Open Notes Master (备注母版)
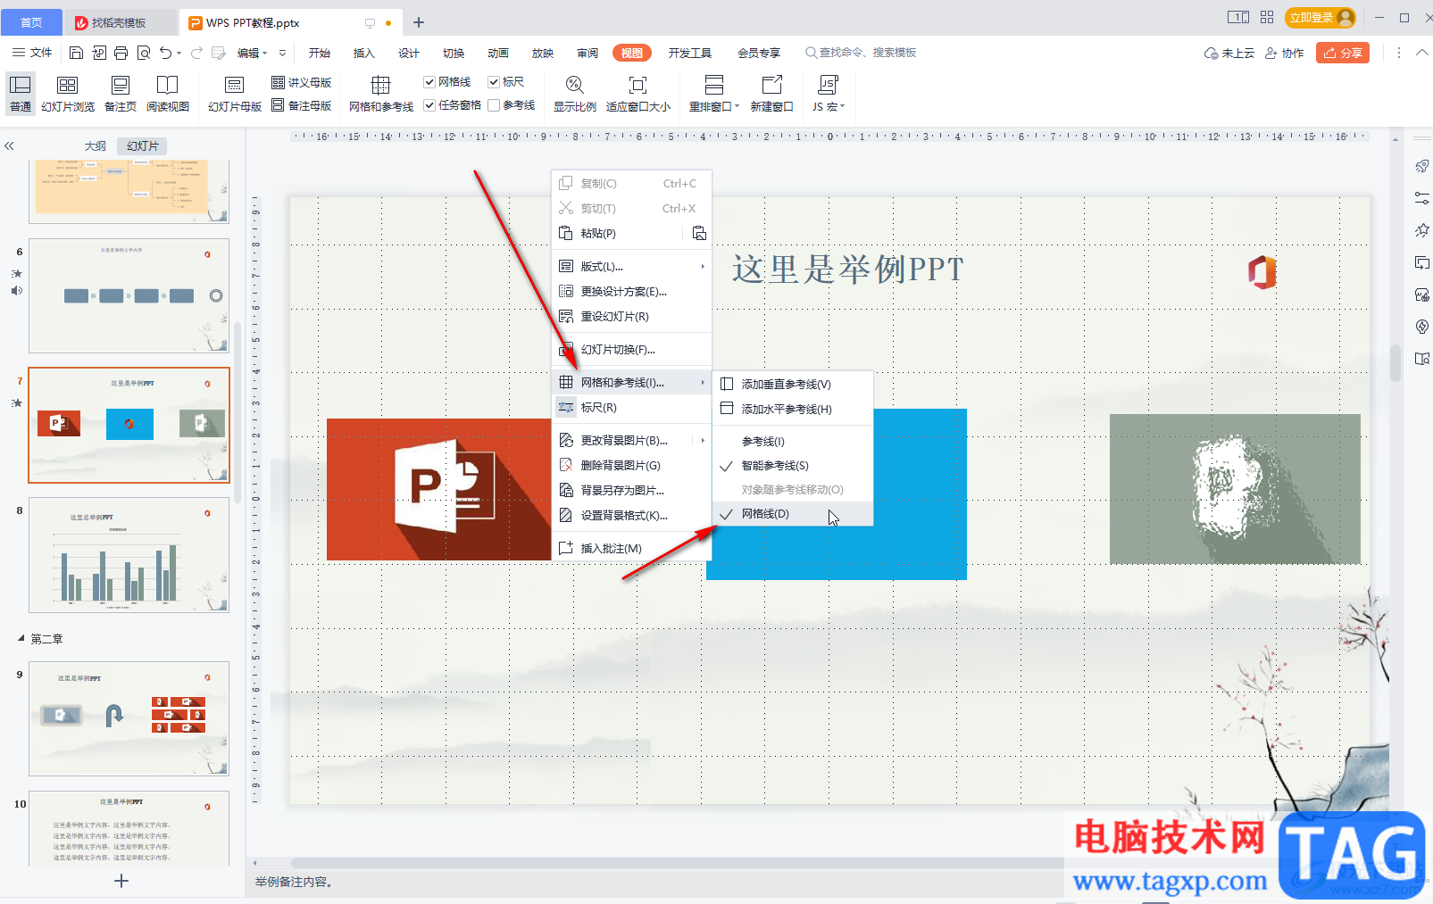Image resolution: width=1433 pixels, height=904 pixels. coord(302,105)
